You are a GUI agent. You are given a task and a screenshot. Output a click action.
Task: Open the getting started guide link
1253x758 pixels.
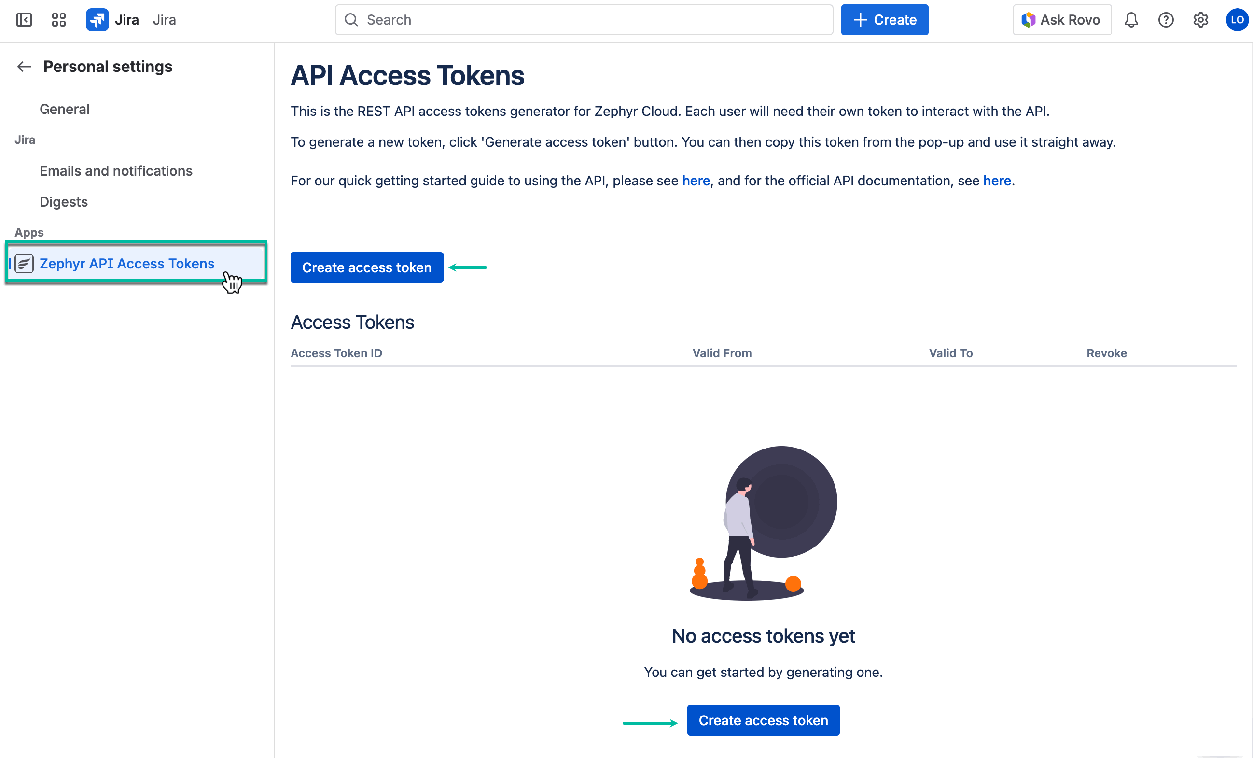pyautogui.click(x=696, y=181)
